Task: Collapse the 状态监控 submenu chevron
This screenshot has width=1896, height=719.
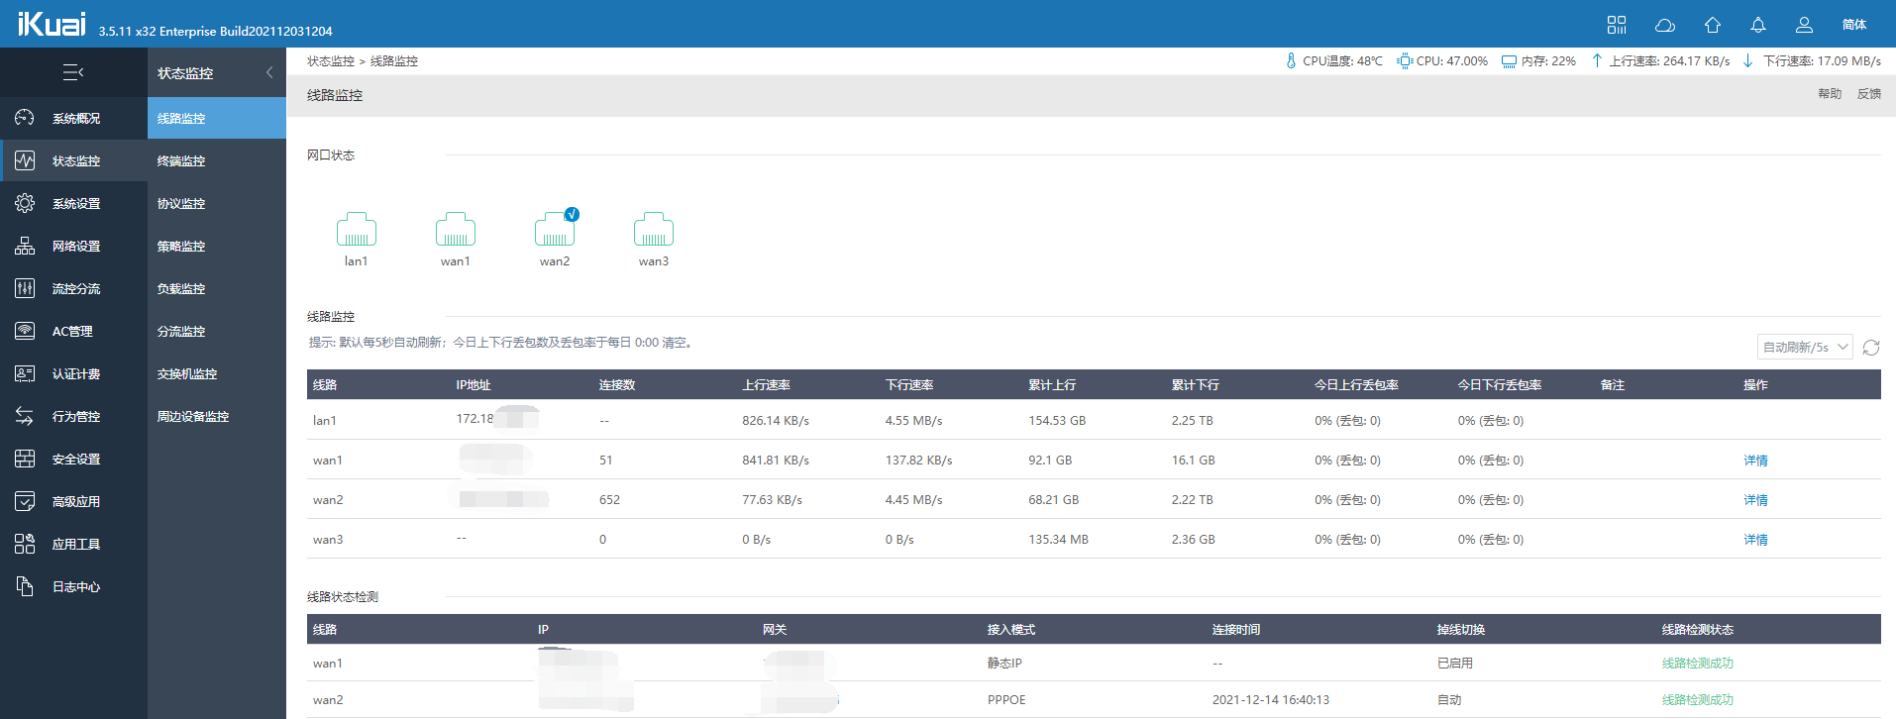Action: tap(269, 72)
